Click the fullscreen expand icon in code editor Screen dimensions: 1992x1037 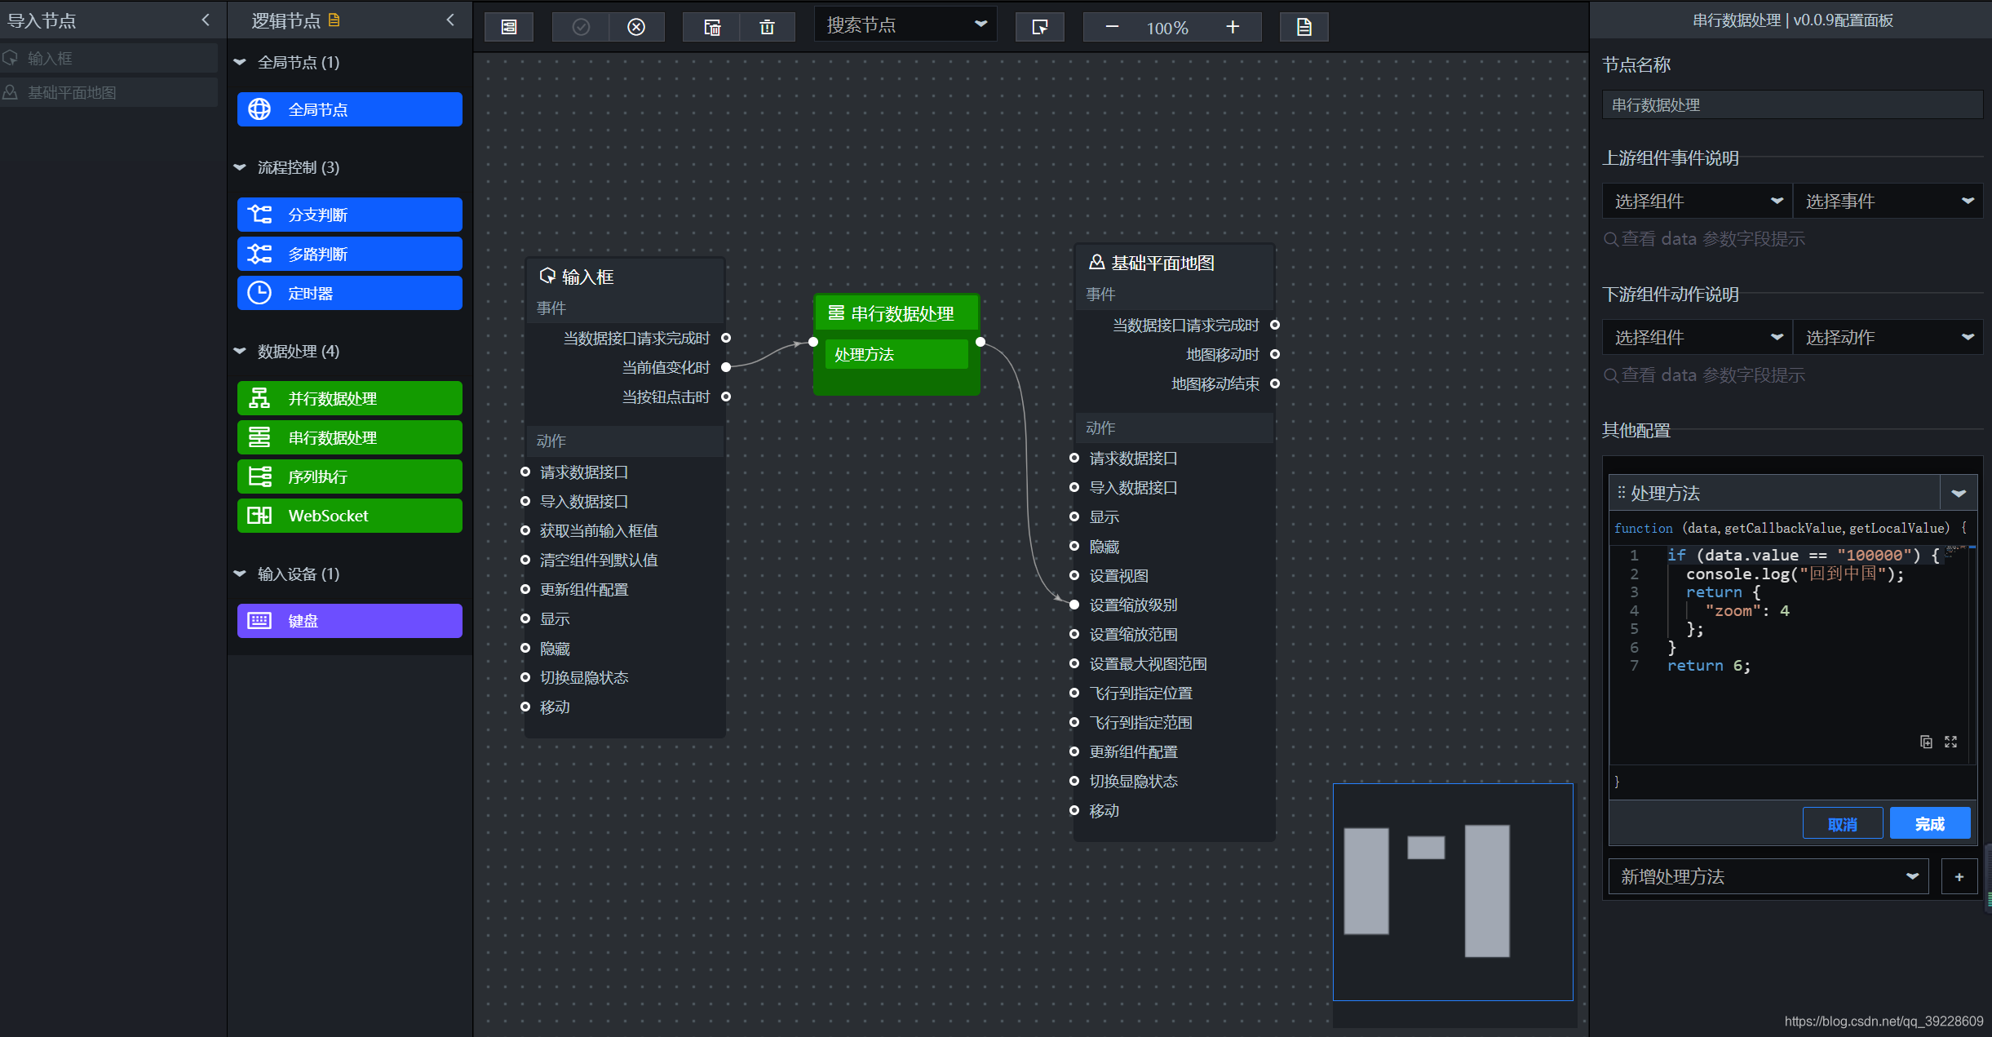click(1950, 742)
